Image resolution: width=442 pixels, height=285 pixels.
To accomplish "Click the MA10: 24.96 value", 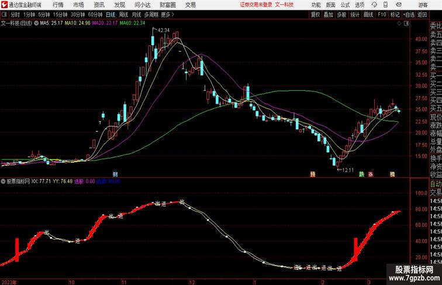I will (77, 23).
